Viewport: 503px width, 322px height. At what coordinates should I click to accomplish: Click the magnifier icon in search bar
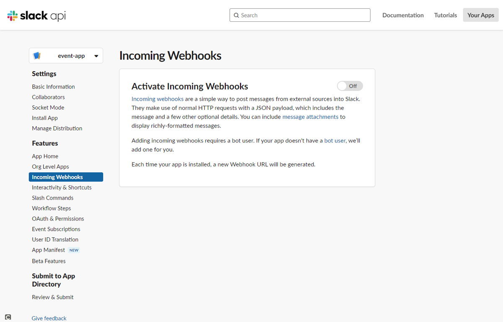click(236, 15)
